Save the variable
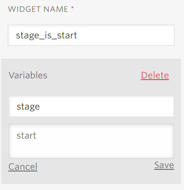 coord(164,165)
